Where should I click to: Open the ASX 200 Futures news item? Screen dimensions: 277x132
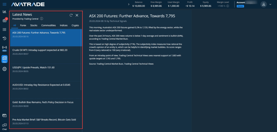(45, 38)
